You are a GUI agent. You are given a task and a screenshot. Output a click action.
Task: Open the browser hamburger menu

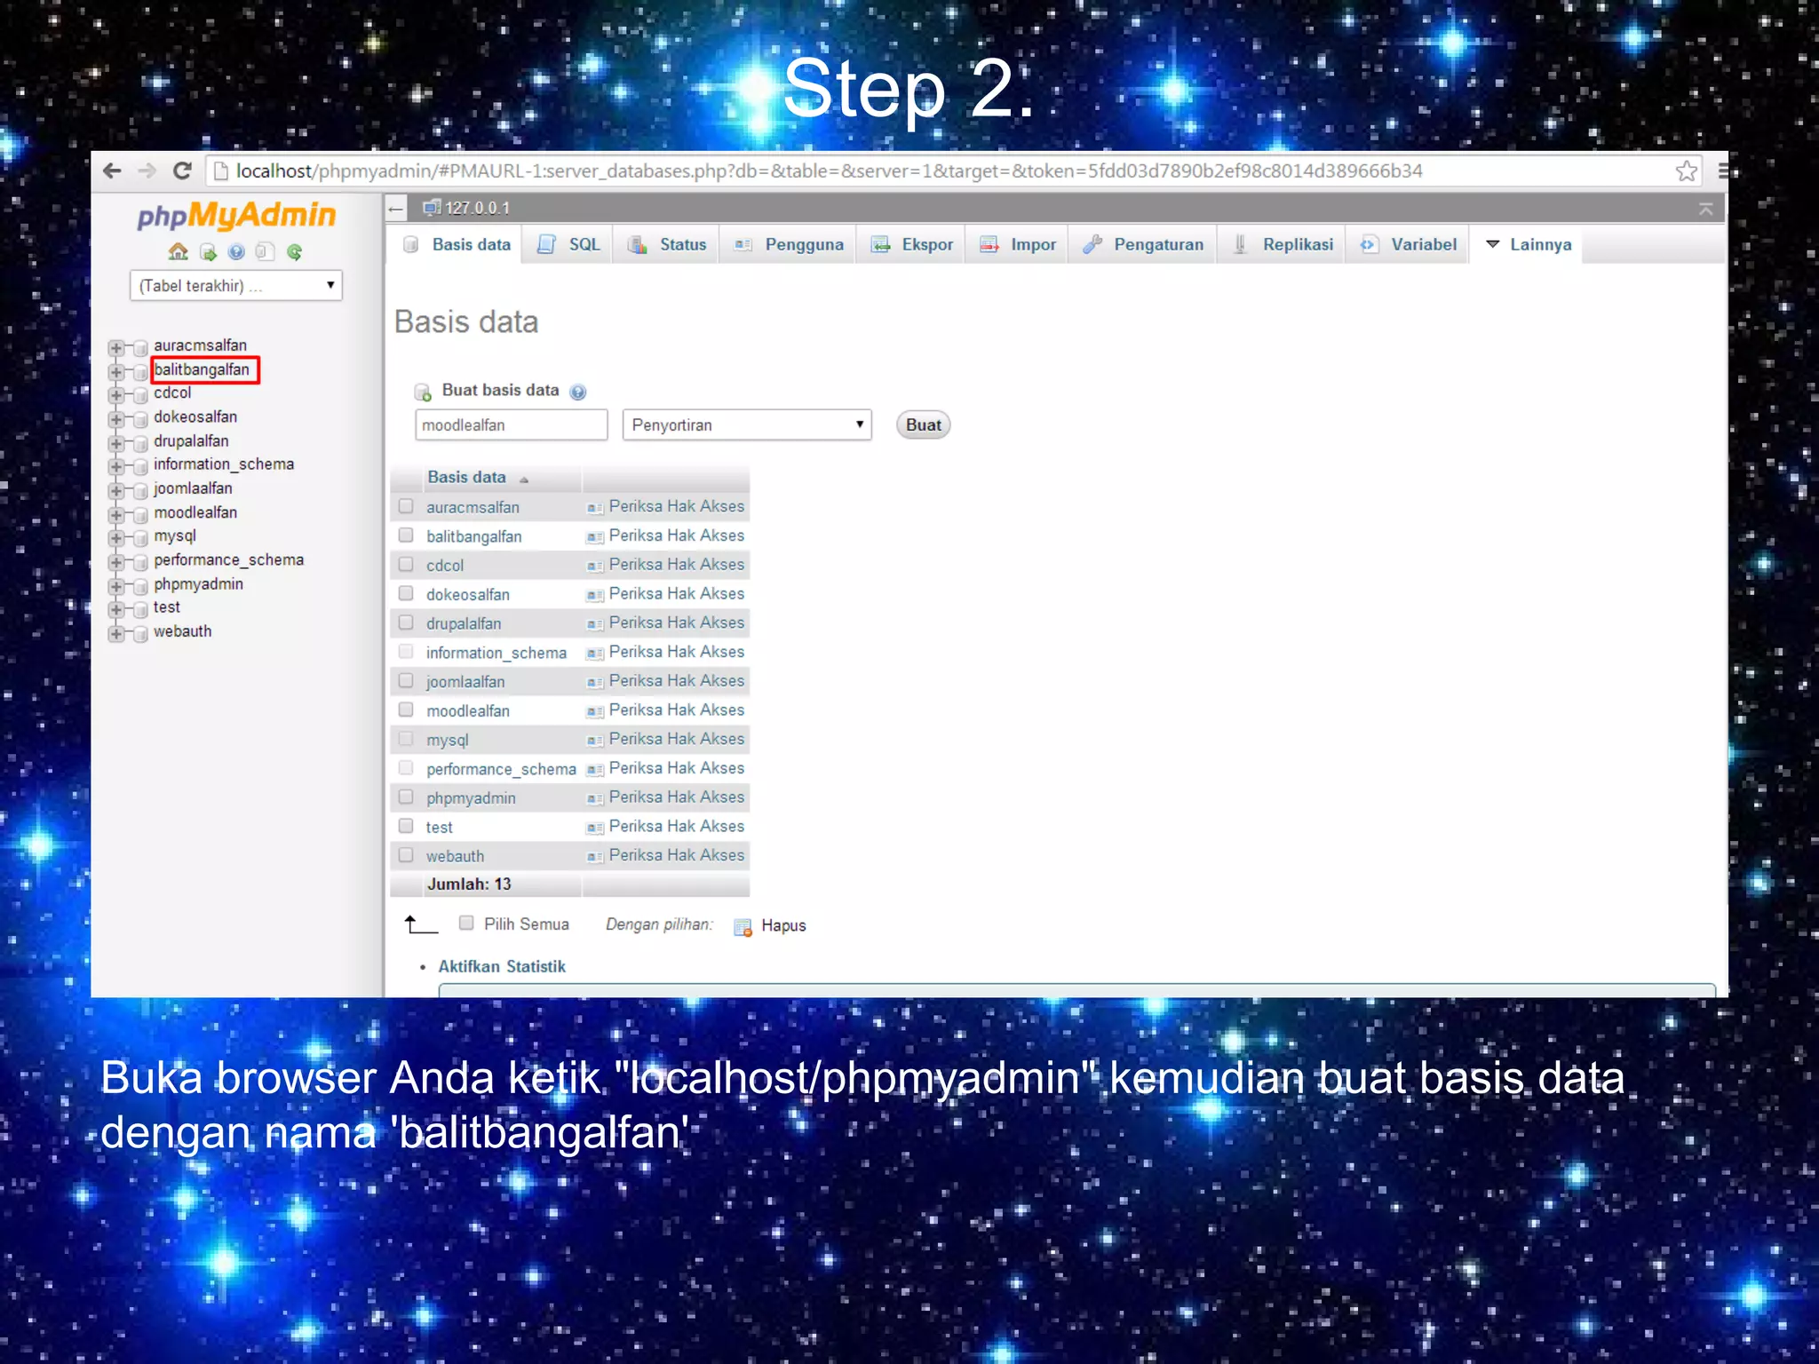pyautogui.click(x=1723, y=170)
